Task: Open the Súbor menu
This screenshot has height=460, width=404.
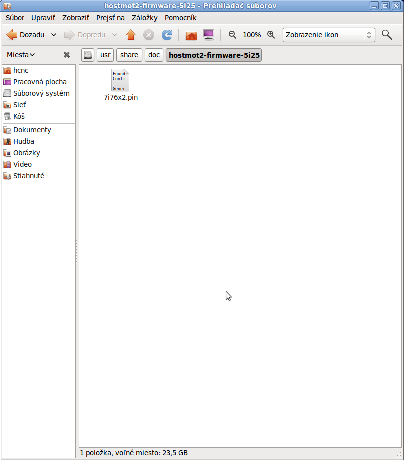Action: click(x=15, y=18)
